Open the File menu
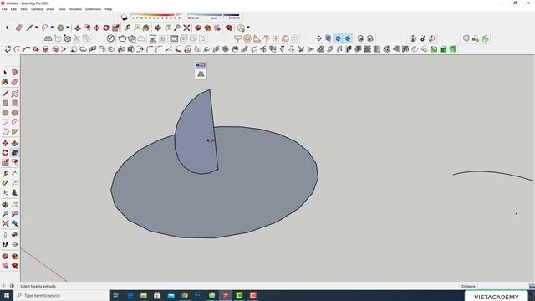Viewport: 535px width, 301px height. [4, 9]
